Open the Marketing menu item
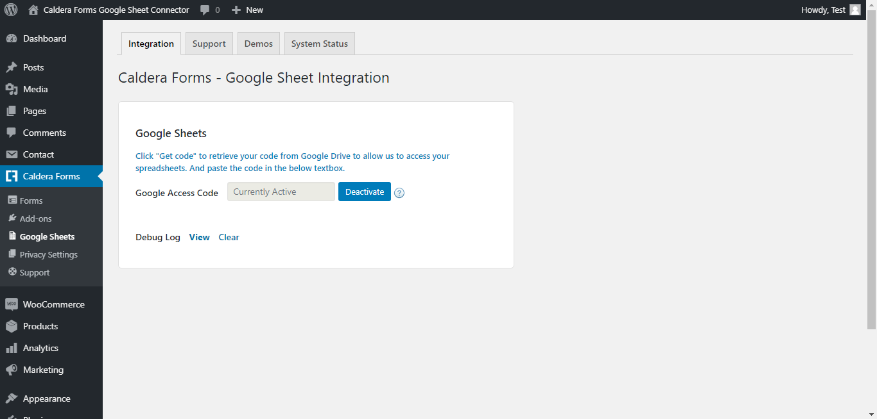The height and width of the screenshot is (419, 877). 51,370
